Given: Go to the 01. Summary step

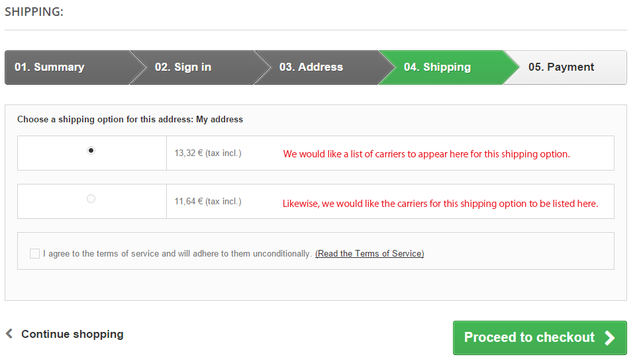Looking at the screenshot, I should click(50, 67).
